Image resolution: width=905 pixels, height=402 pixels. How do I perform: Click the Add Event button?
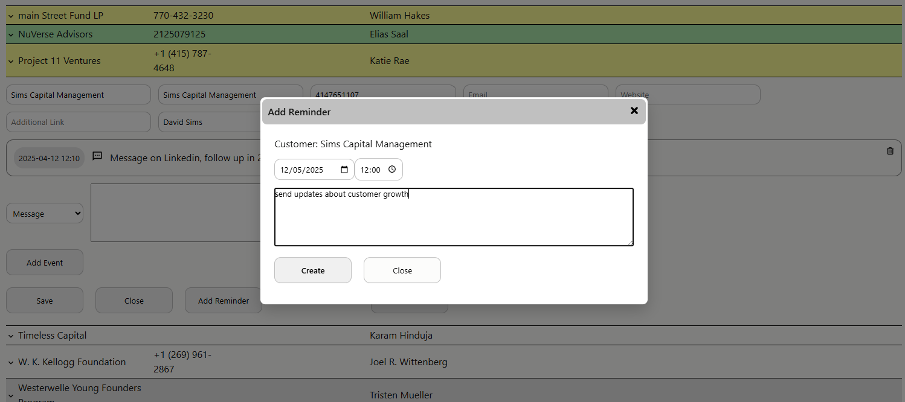(45, 263)
